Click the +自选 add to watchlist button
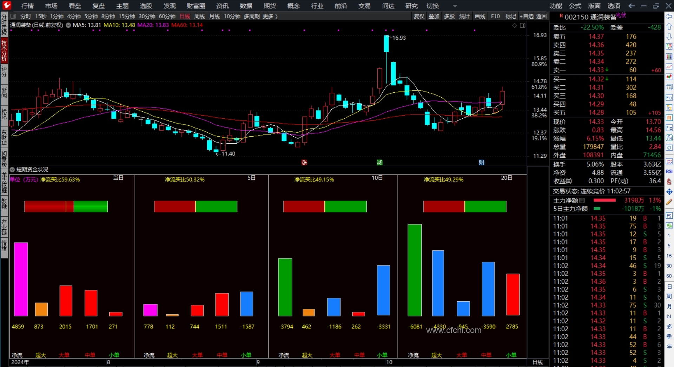Screen dimensions: 674x367 point(526,16)
